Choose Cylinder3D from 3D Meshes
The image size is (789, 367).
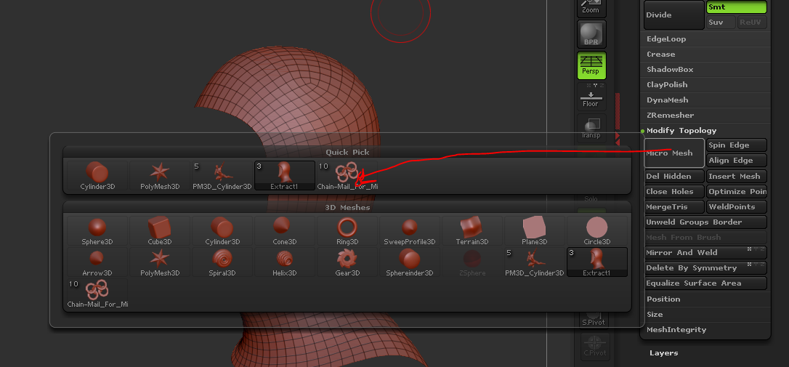tap(222, 231)
